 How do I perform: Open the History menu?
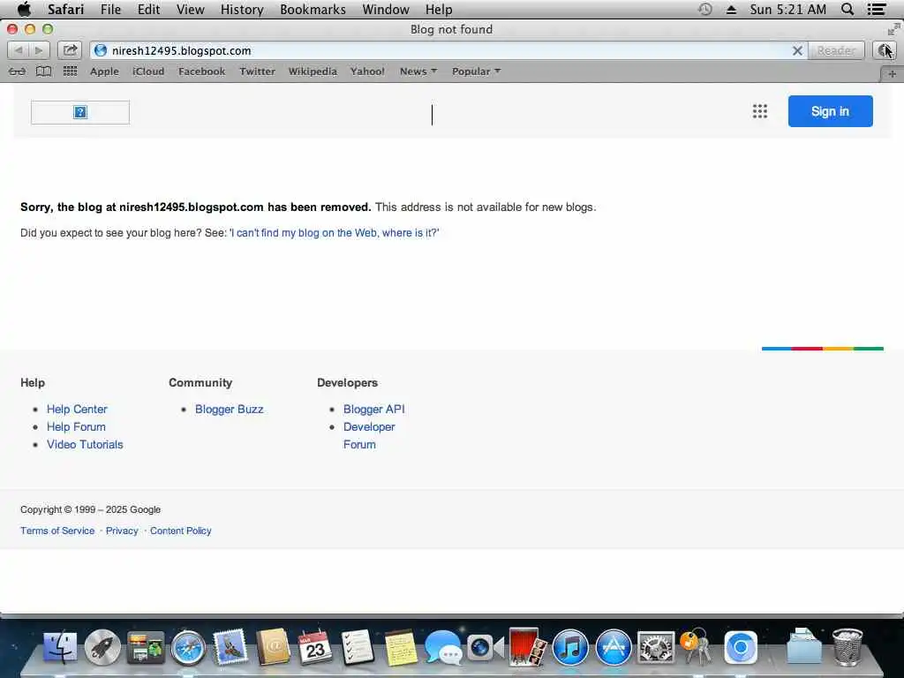pyautogui.click(x=242, y=9)
